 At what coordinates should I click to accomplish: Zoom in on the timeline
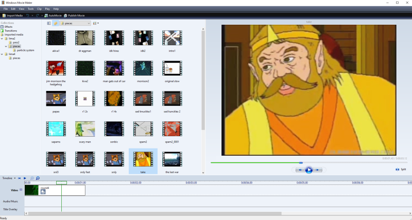click(x=32, y=178)
